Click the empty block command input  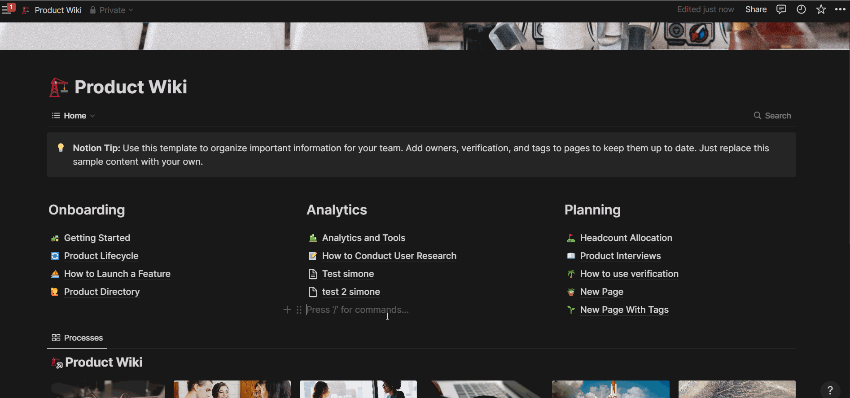[422, 310]
